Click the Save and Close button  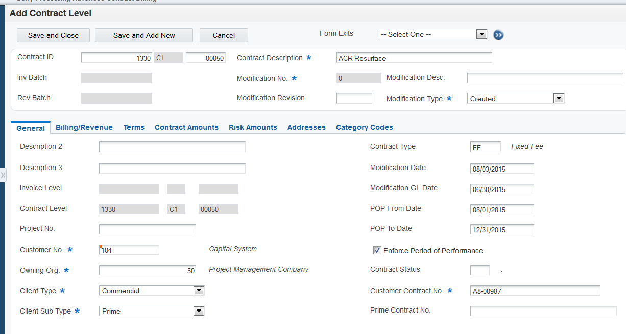tap(53, 35)
